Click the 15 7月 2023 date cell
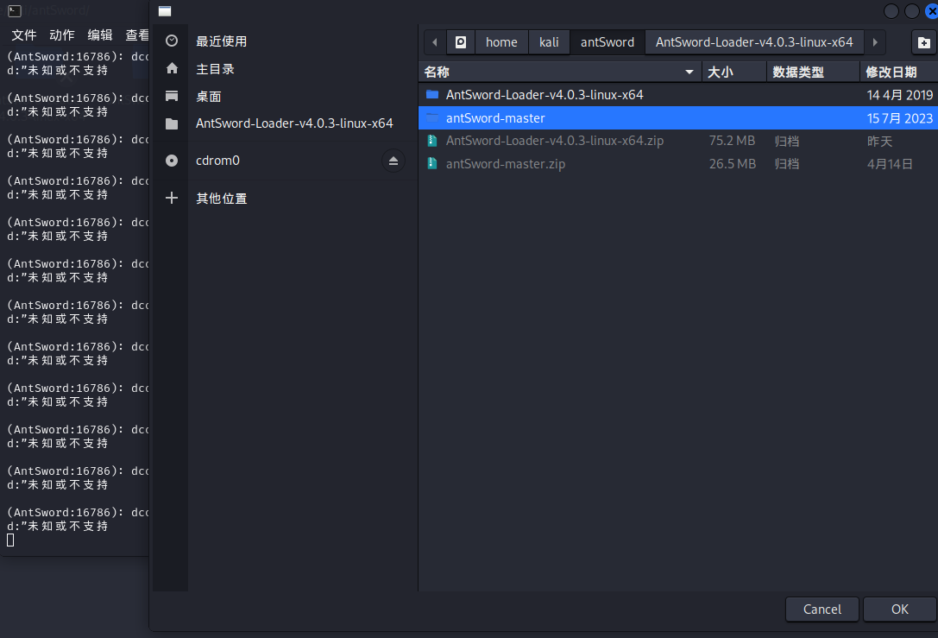Viewport: 938px width, 638px height. pyautogui.click(x=900, y=118)
